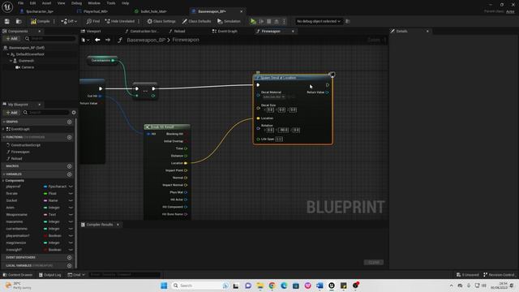The width and height of the screenshot is (519, 292).
Task: Click the My Blueprint search field
Action: click(46, 113)
